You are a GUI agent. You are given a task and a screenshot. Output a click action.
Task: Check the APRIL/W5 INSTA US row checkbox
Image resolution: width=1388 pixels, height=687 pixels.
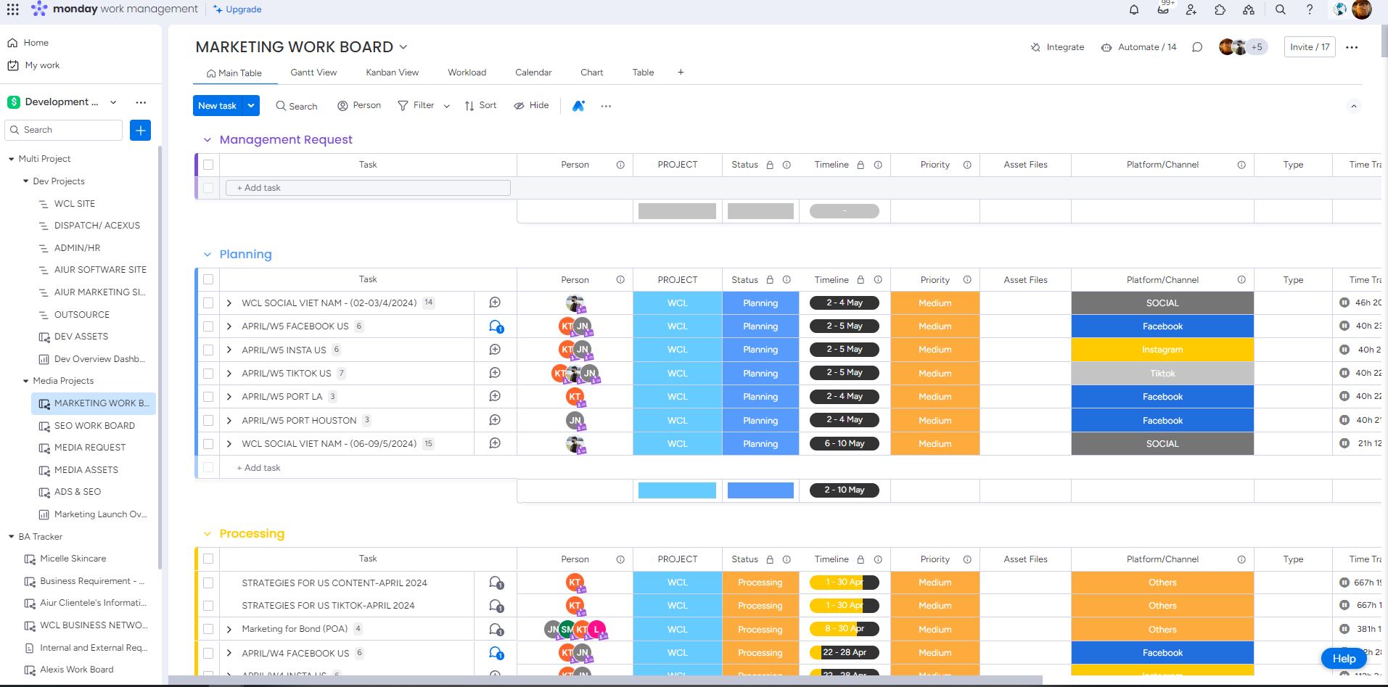pos(208,350)
